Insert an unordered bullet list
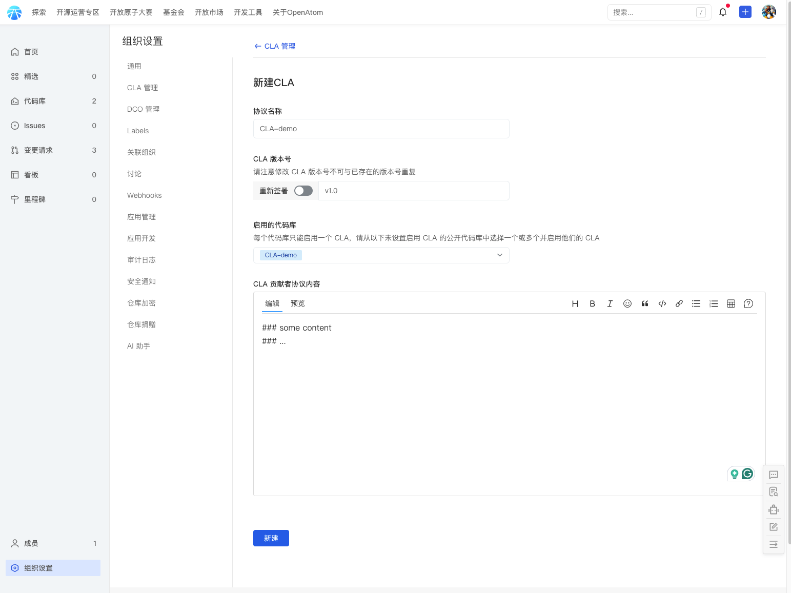The image size is (791, 593). click(x=696, y=304)
